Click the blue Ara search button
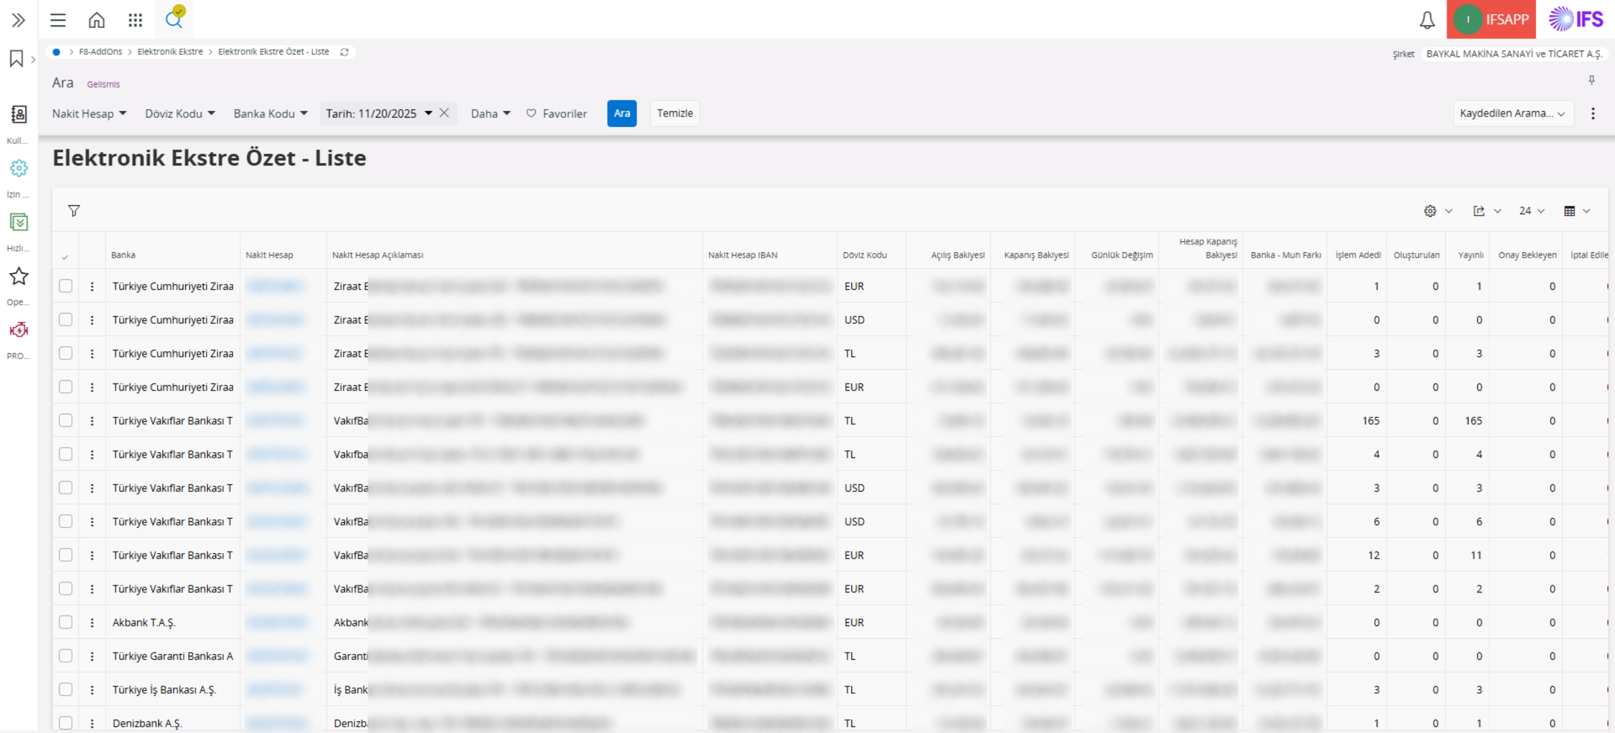The image size is (1615, 733). 622,113
